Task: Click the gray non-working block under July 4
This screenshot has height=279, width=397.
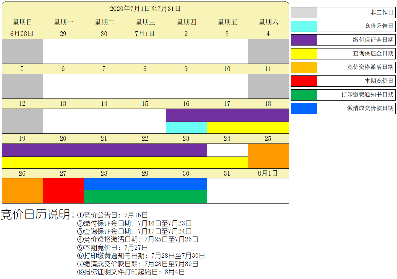Action: click(x=268, y=51)
